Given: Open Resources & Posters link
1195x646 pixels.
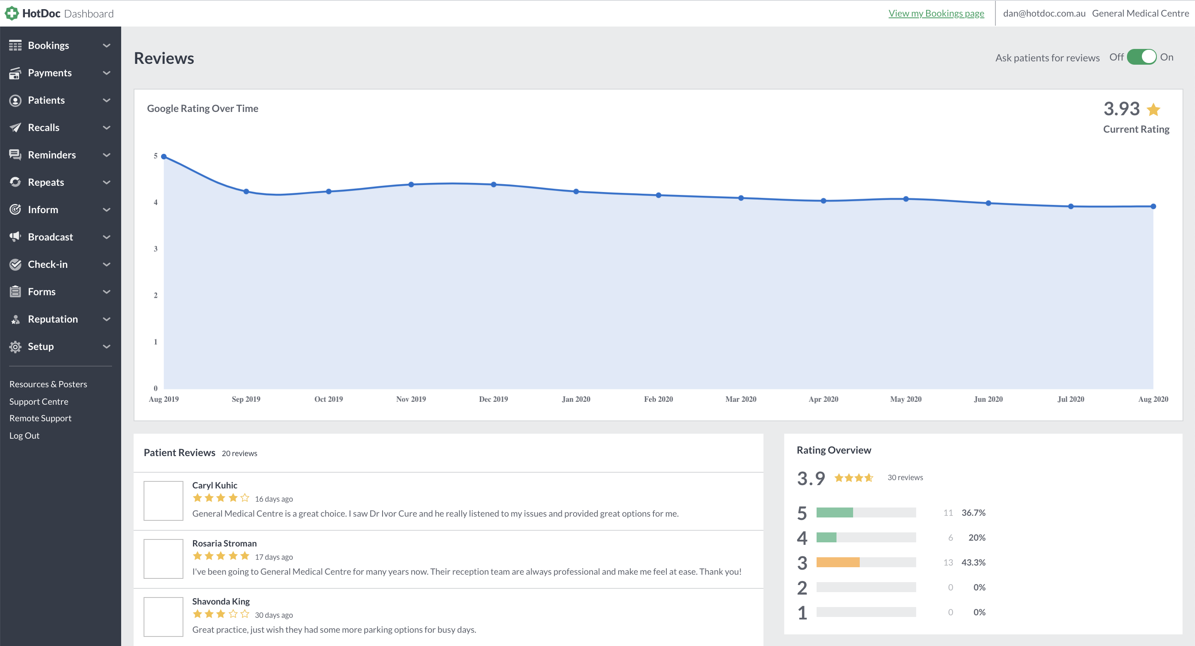Looking at the screenshot, I should point(48,384).
